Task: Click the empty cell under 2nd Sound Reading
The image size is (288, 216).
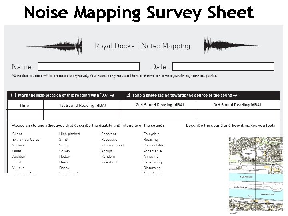Action: click(160, 115)
